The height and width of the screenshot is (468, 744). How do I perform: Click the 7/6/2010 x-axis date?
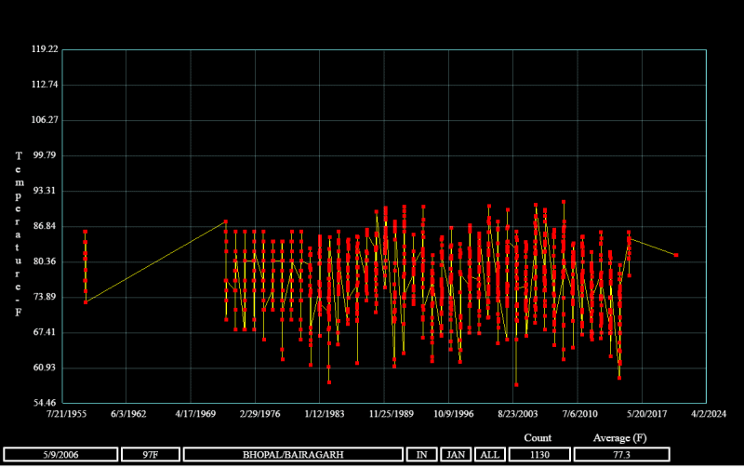[x=579, y=414]
